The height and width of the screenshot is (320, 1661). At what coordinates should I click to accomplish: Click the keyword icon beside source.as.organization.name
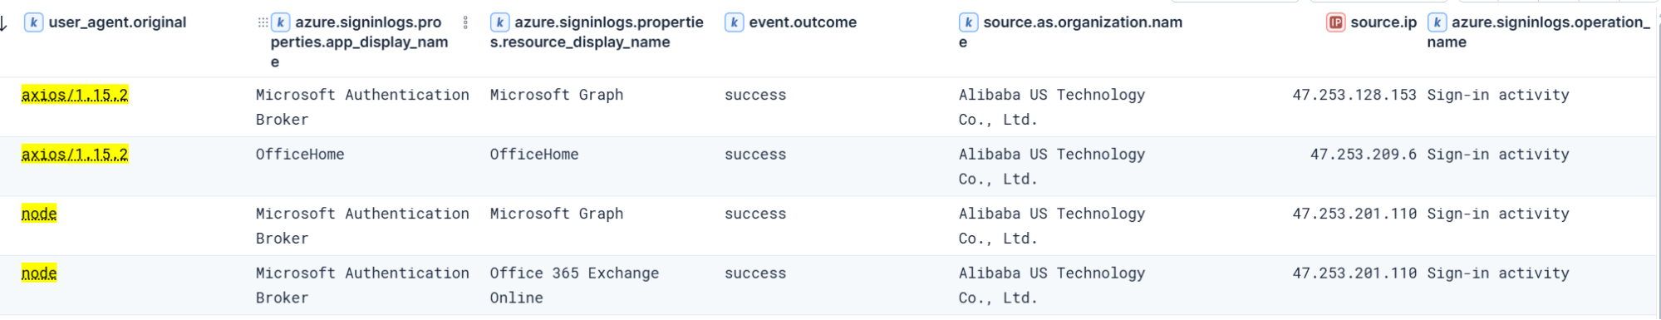[x=968, y=22]
